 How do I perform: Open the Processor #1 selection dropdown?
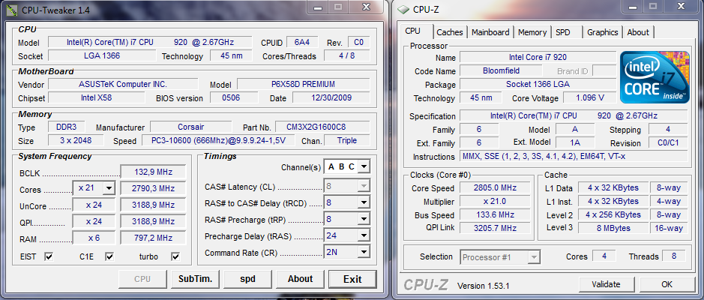(533, 257)
